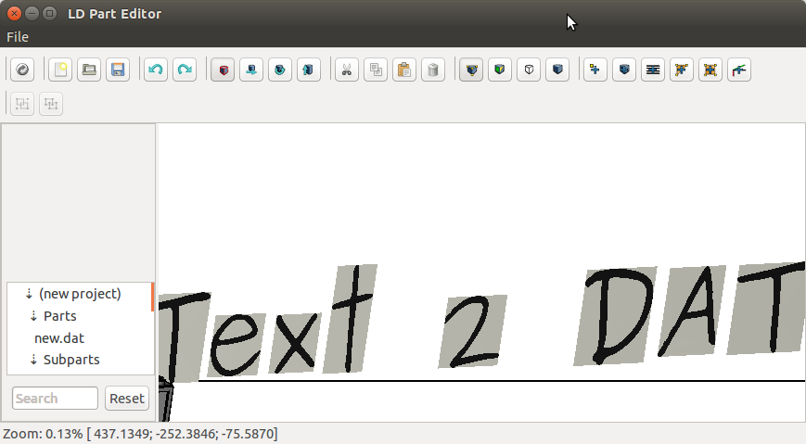Screen dimensions: 806x444
Task: Delete selection with trash can icon
Action: click(433, 70)
